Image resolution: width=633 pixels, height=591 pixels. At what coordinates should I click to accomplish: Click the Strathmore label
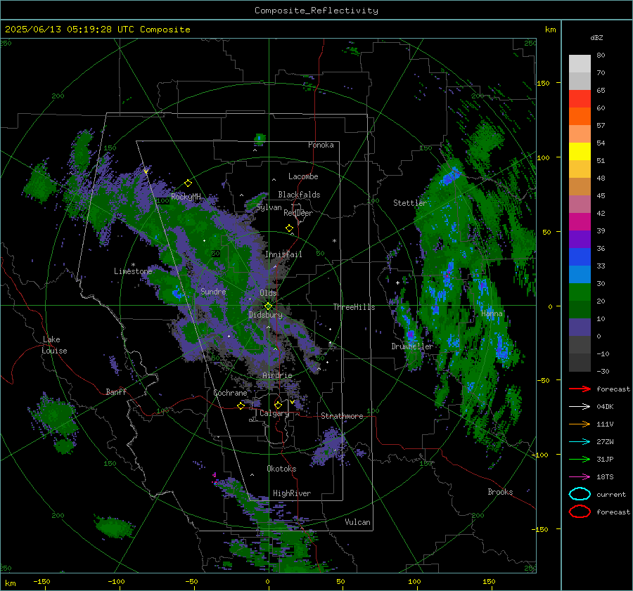(342, 416)
